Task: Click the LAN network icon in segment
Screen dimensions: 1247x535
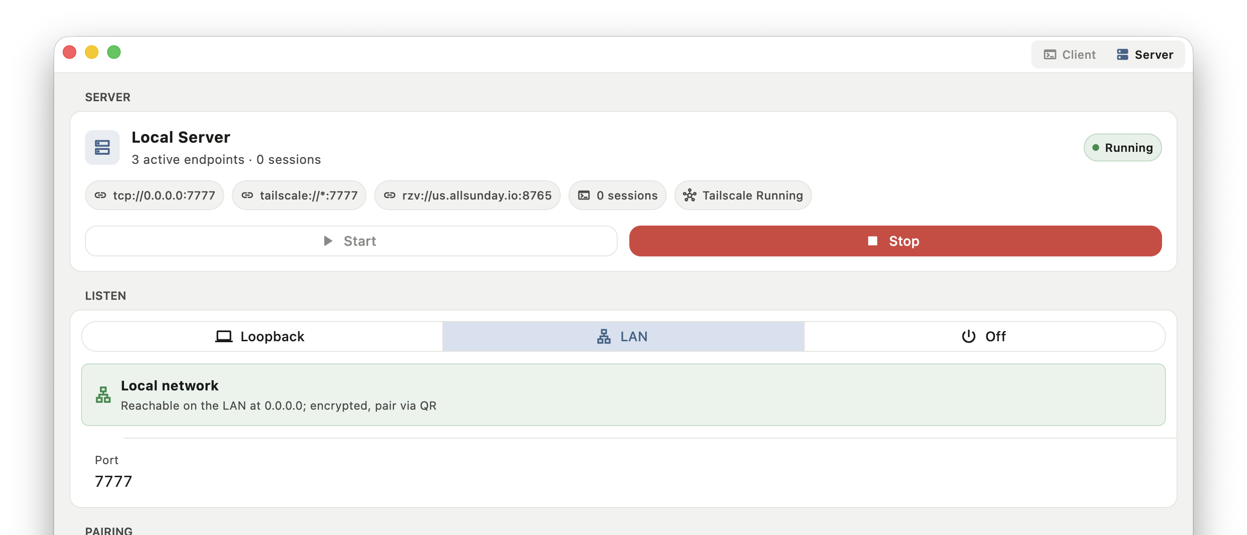Action: click(603, 336)
